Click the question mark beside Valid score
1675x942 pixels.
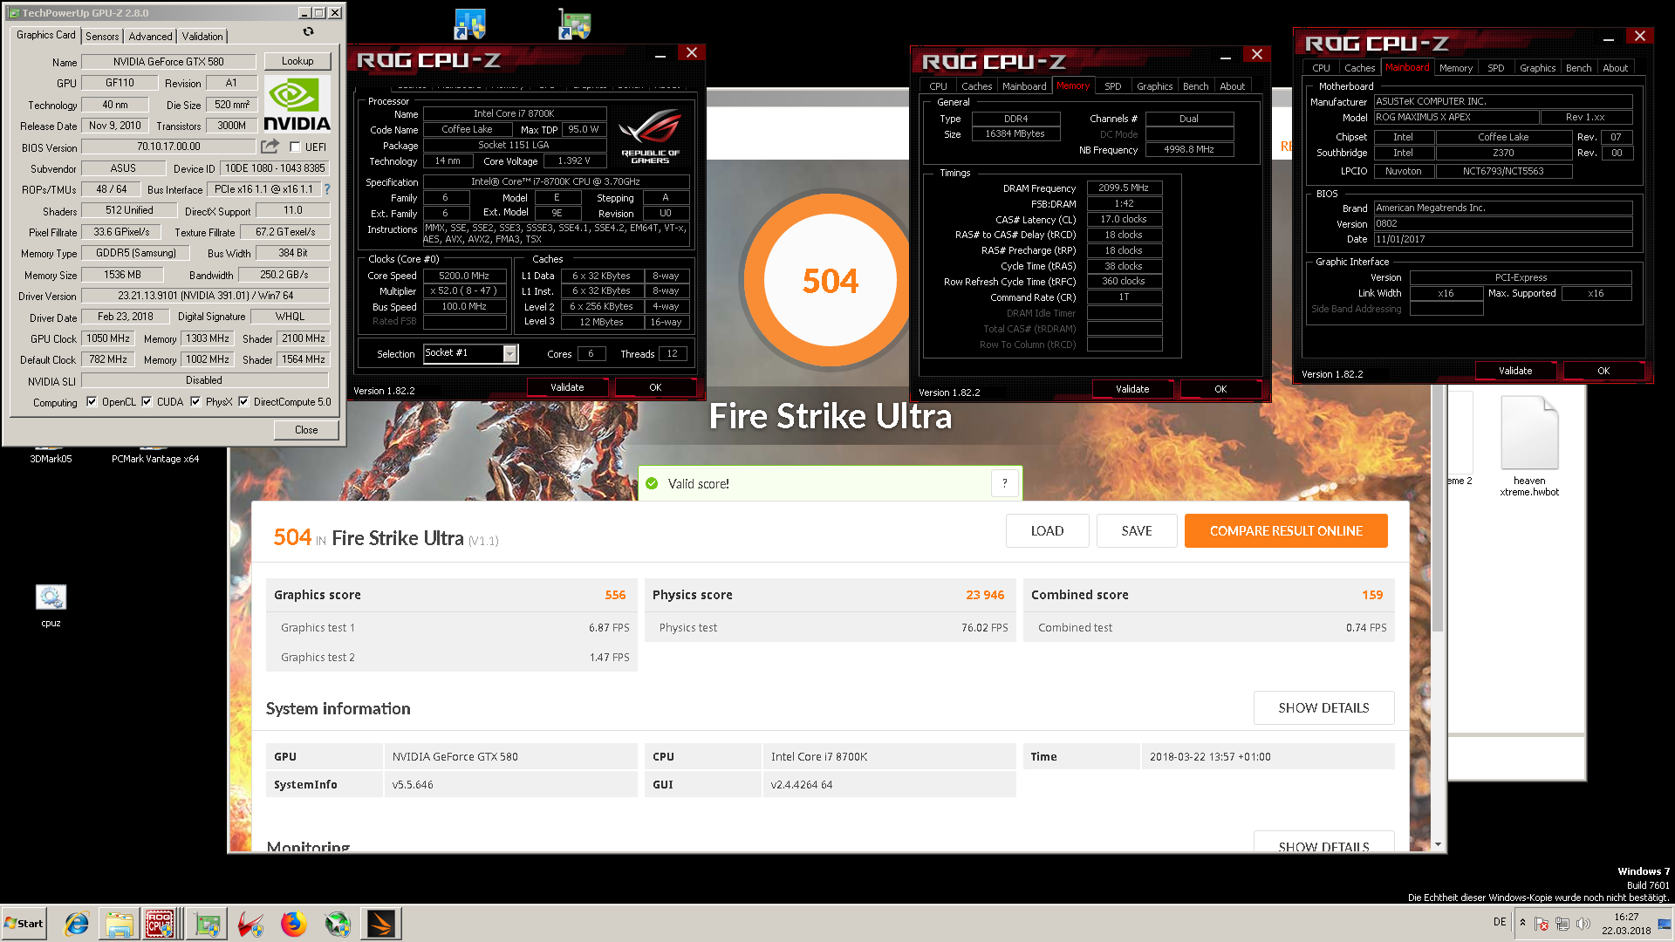[x=1005, y=483]
